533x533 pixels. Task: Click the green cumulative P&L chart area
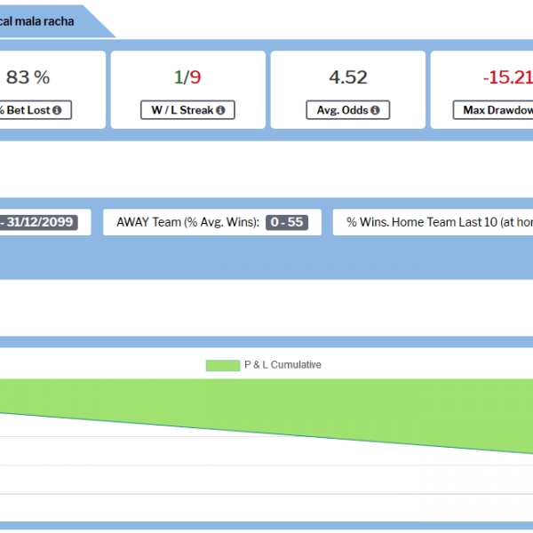click(x=266, y=404)
